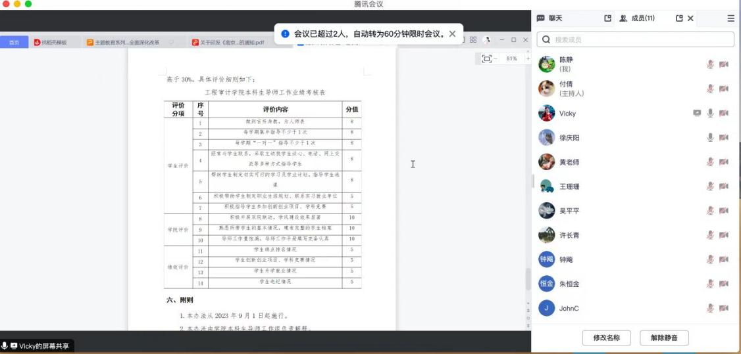Click 徐庆阳's microphone icon

710,137
